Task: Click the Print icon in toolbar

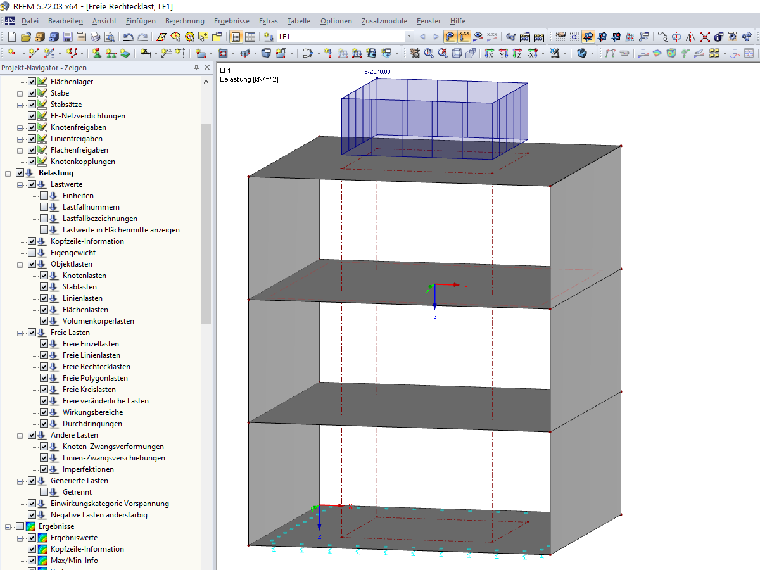Action: pos(95,37)
